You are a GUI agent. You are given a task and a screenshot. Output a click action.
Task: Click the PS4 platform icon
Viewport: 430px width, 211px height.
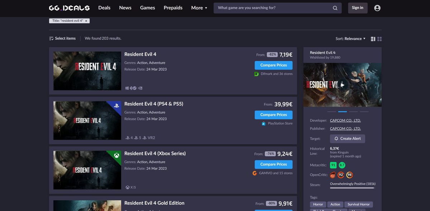pyautogui.click(x=129, y=138)
